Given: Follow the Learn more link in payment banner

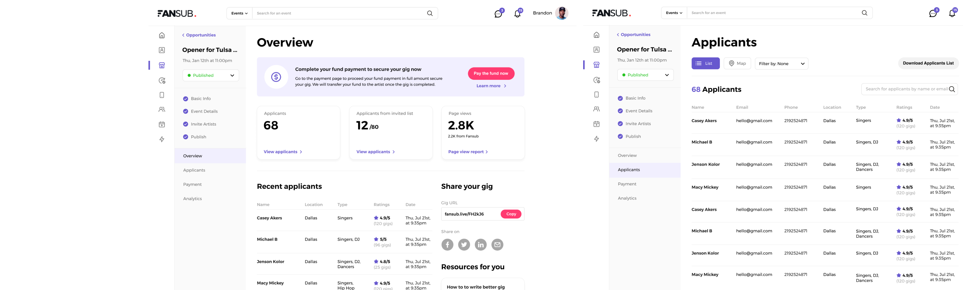Looking at the screenshot, I should (x=491, y=86).
